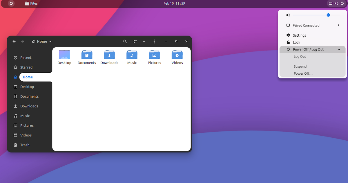Expand view options dropdown arrow
Viewport: 348px width, 183px height.
tap(144, 42)
